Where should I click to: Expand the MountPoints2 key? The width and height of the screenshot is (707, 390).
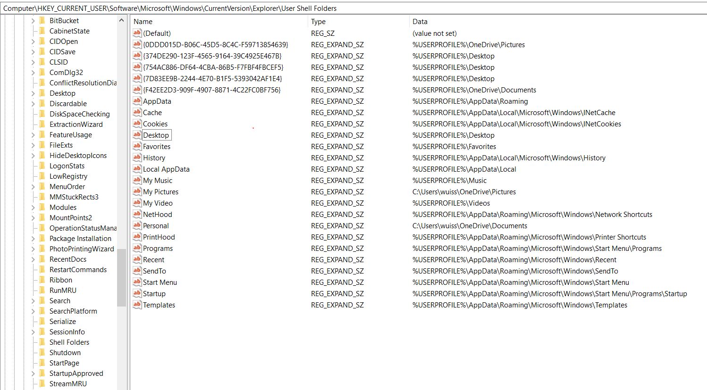[33, 218]
